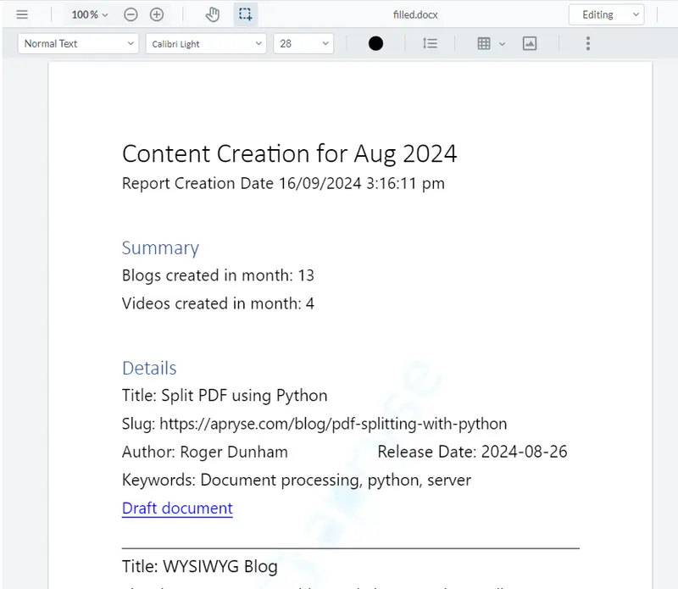Open the Normal Text style dropdown

coord(78,44)
